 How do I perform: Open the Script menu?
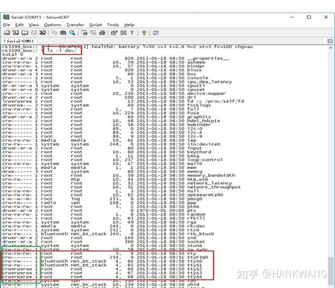click(95, 25)
